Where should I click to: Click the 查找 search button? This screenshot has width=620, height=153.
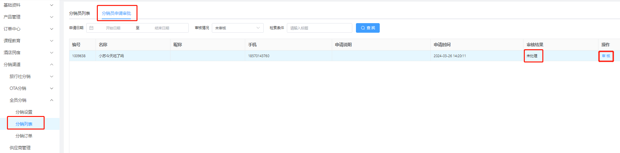click(x=368, y=28)
